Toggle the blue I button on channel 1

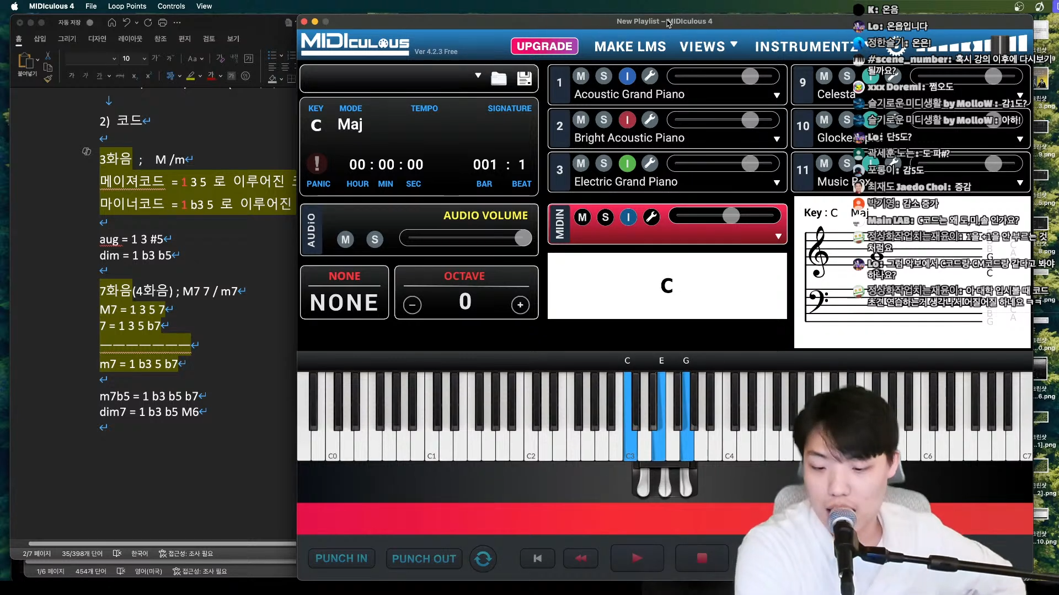coord(627,76)
